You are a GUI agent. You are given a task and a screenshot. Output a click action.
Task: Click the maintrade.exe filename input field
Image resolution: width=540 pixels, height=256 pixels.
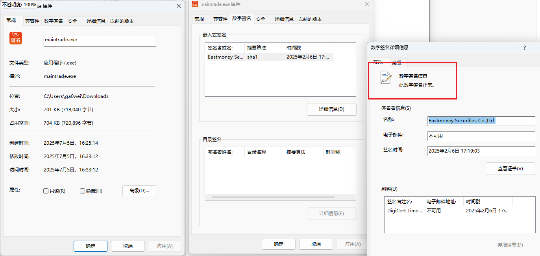(x=100, y=40)
